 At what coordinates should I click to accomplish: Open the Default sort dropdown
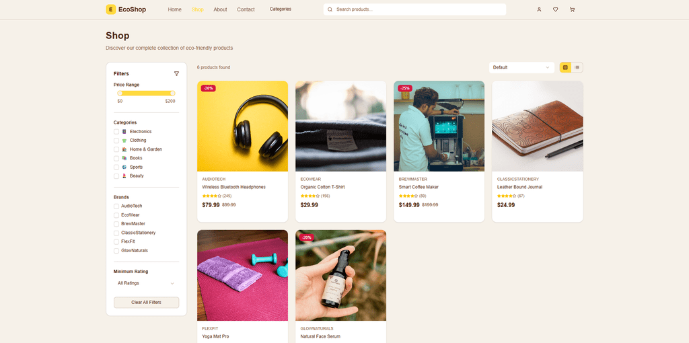(x=521, y=67)
